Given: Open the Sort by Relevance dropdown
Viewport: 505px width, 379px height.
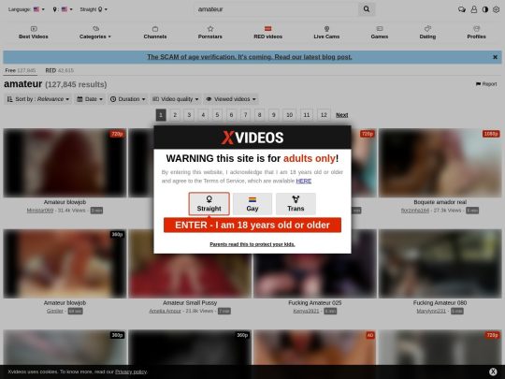Looking at the screenshot, I should pyautogui.click(x=38, y=99).
